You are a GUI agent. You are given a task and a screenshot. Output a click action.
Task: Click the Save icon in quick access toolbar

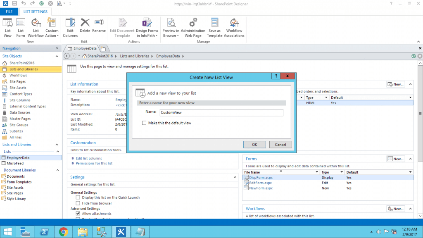click(14, 3)
